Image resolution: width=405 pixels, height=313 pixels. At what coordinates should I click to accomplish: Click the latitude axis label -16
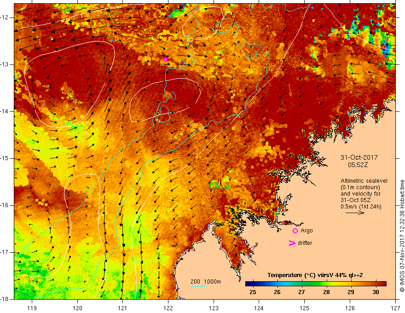pyautogui.click(x=5, y=205)
